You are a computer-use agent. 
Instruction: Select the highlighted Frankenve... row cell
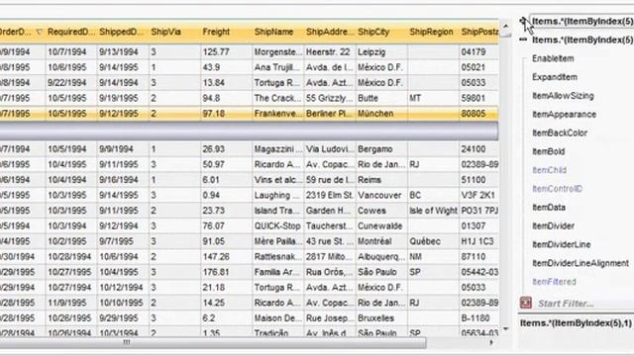click(277, 114)
